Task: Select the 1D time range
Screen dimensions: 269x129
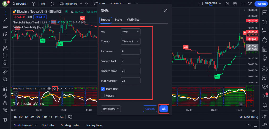Action: 15,117
